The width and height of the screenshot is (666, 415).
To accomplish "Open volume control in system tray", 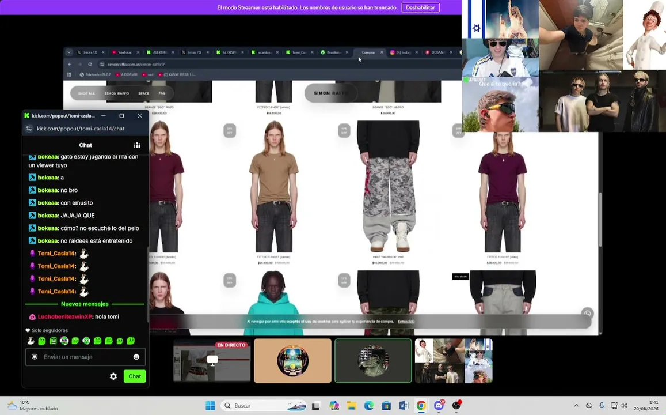I will coord(624,406).
